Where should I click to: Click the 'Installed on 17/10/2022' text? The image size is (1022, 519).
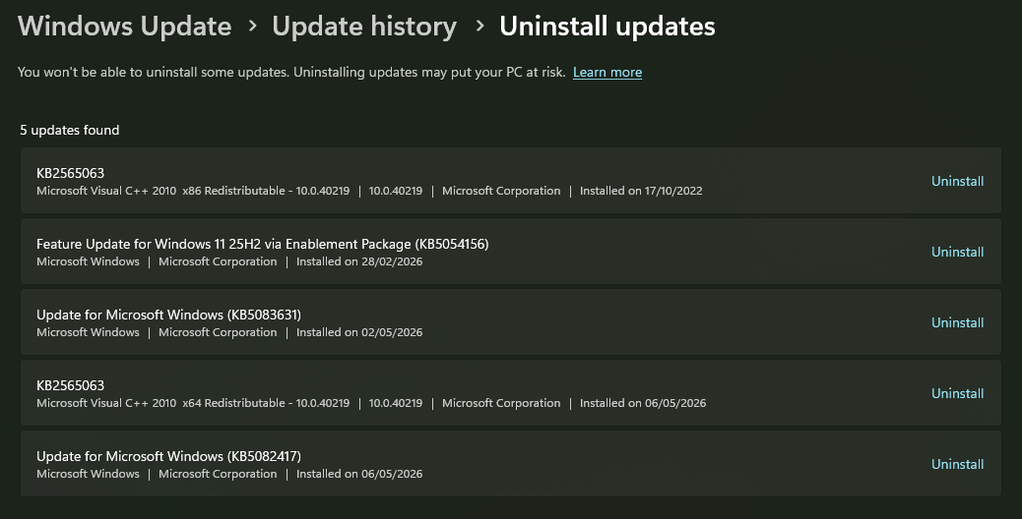(x=641, y=192)
